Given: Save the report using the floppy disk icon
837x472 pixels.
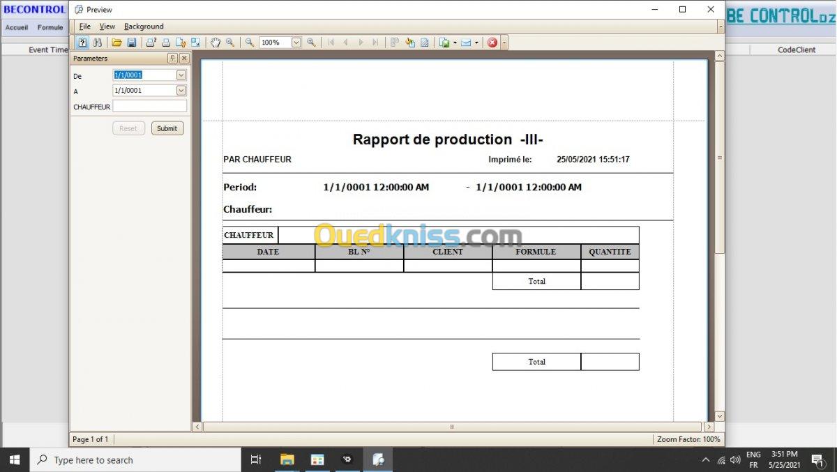Looking at the screenshot, I should coord(131,43).
